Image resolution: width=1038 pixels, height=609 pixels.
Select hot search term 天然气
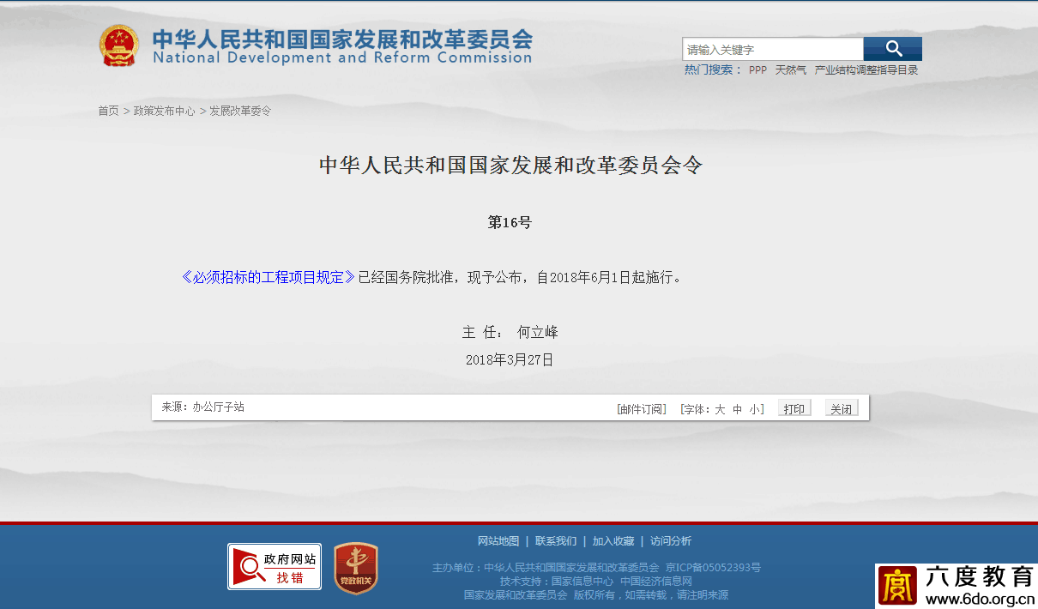(790, 70)
